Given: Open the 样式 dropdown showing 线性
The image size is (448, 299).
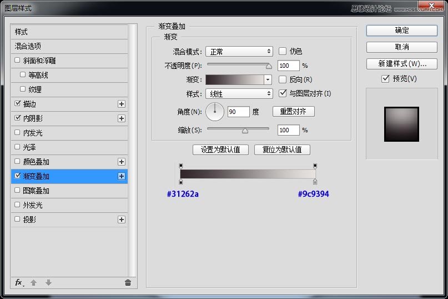Looking at the screenshot, I should click(x=239, y=93).
